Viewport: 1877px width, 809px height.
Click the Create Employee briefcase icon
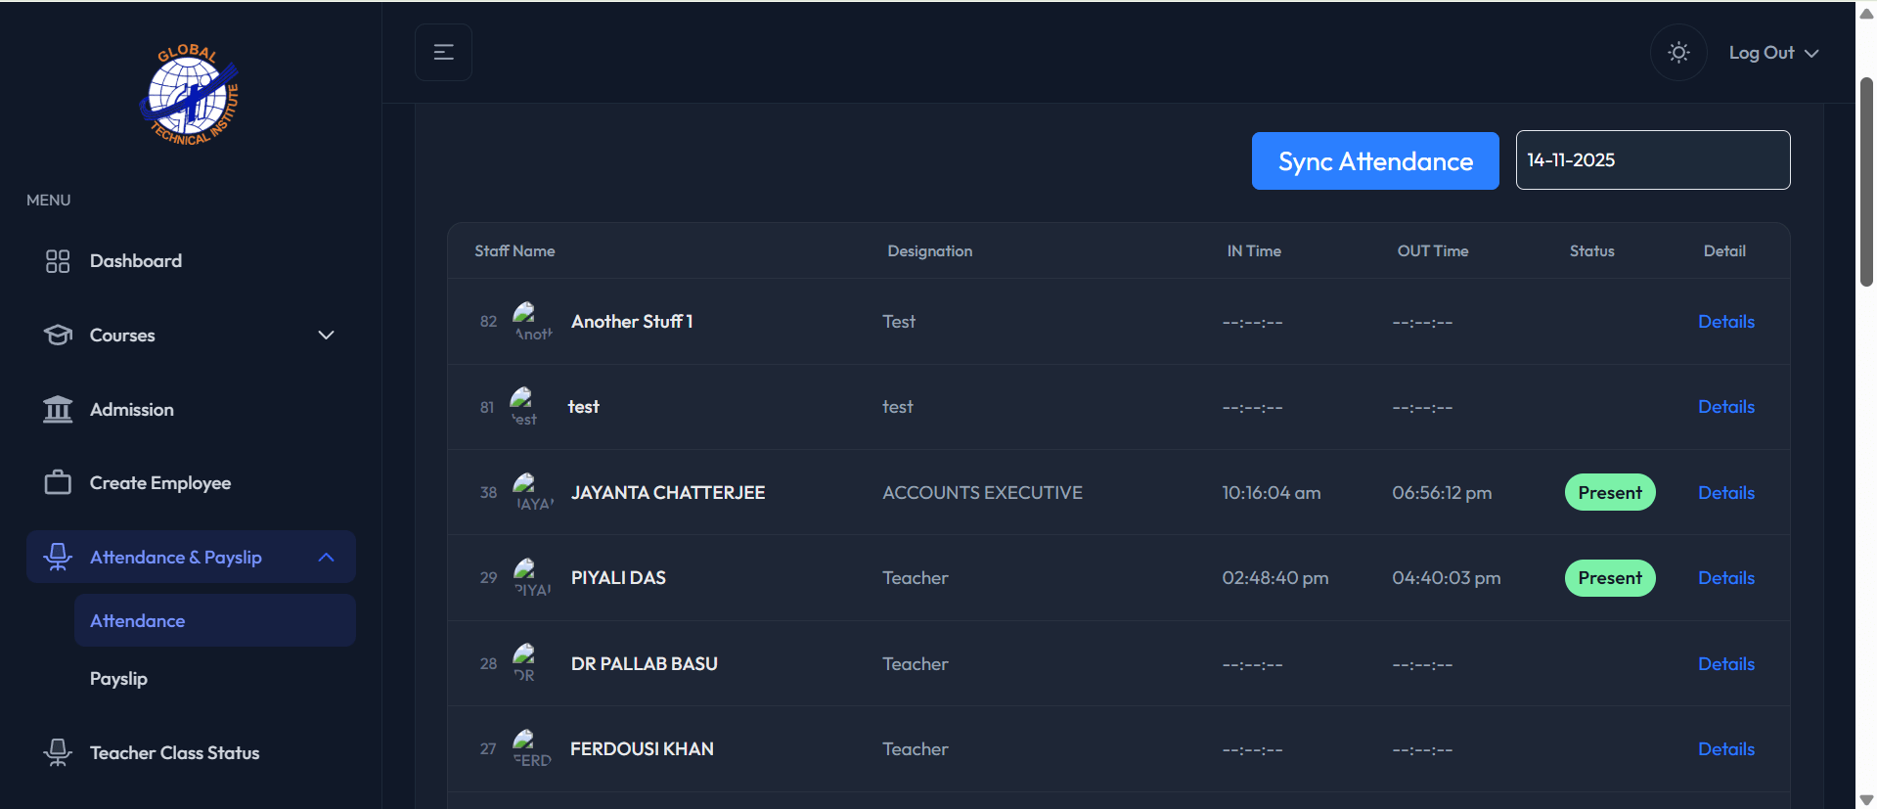[58, 483]
